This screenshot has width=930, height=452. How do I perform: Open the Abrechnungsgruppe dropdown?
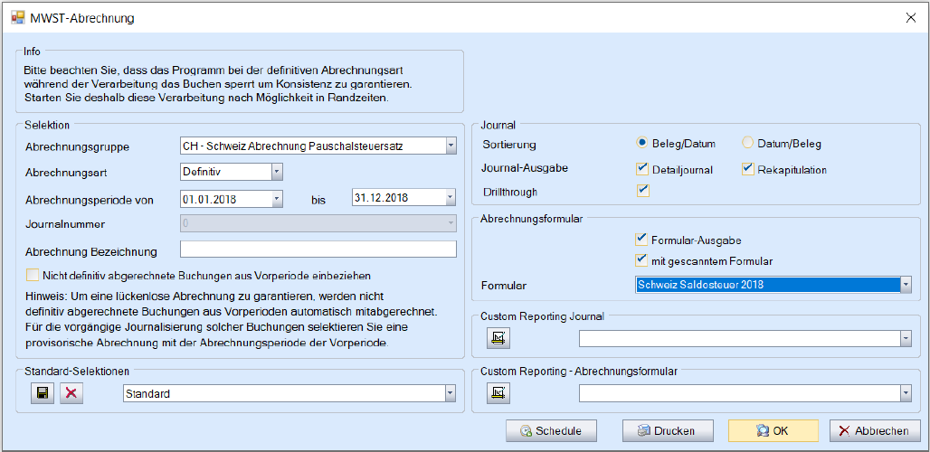(x=451, y=146)
